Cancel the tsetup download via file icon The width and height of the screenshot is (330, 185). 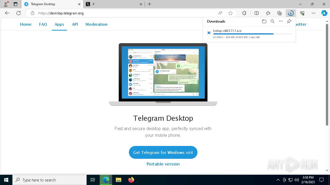pyautogui.click(x=209, y=33)
